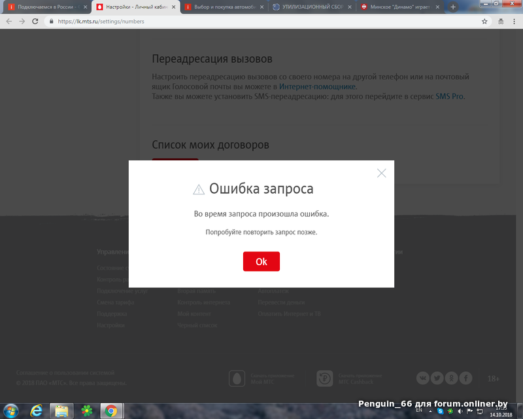
Task: Open Windows Explorer from the taskbar
Action: [x=61, y=410]
